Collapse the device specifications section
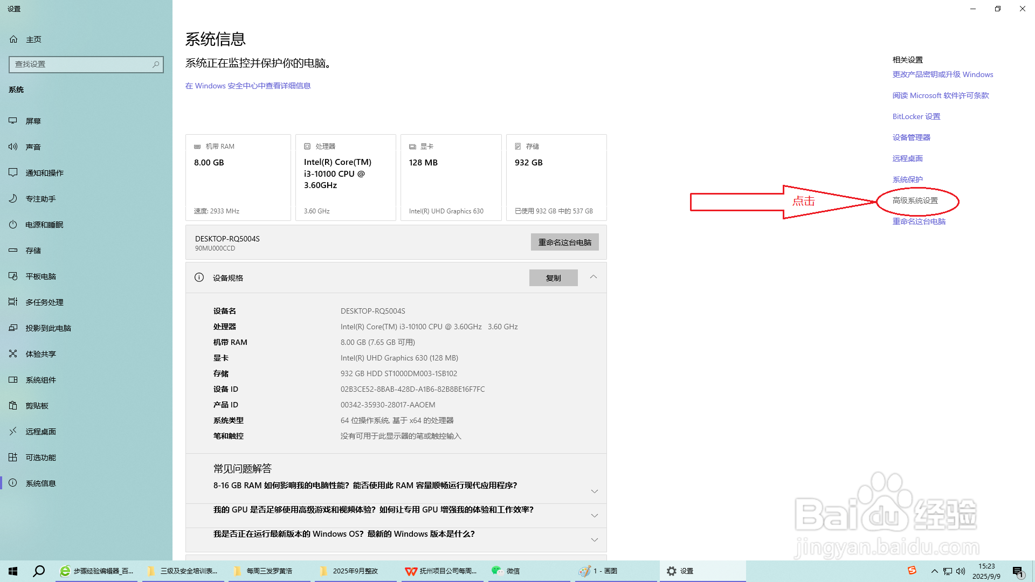 pyautogui.click(x=593, y=278)
